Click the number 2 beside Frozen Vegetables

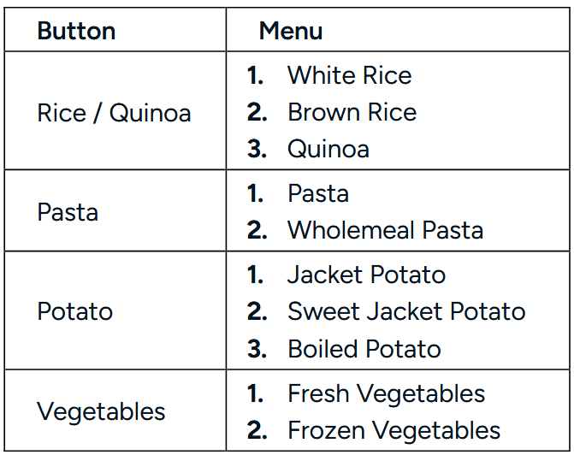click(x=256, y=430)
